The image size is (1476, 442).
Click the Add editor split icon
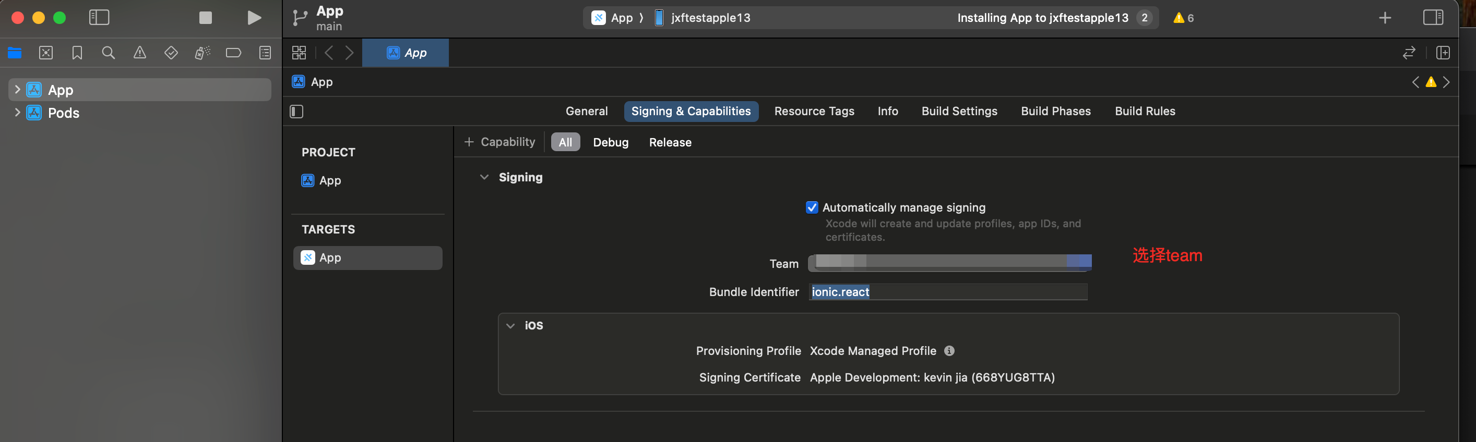1442,53
